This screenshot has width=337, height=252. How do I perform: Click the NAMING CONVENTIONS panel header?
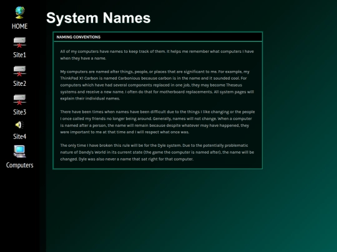[157, 37]
